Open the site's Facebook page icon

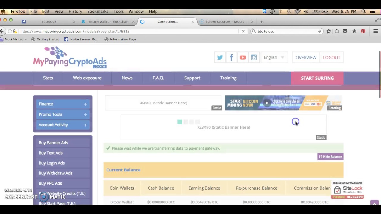(x=231, y=58)
